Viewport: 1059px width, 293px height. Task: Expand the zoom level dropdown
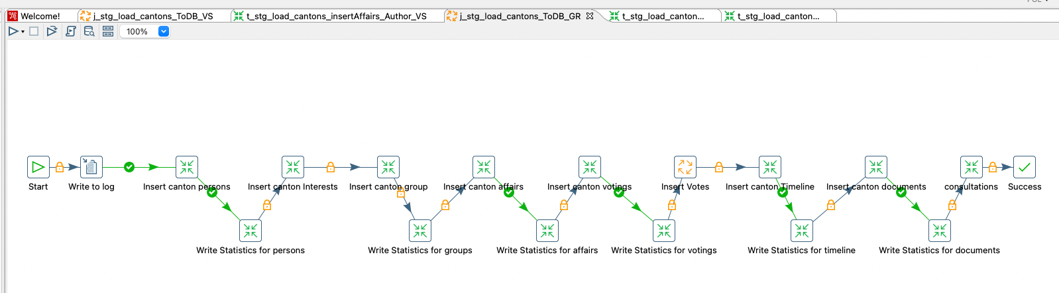(164, 31)
